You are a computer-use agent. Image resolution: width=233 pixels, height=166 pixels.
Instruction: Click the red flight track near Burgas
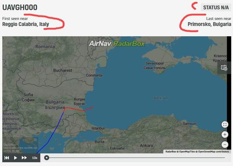pyautogui.click(x=74, y=109)
